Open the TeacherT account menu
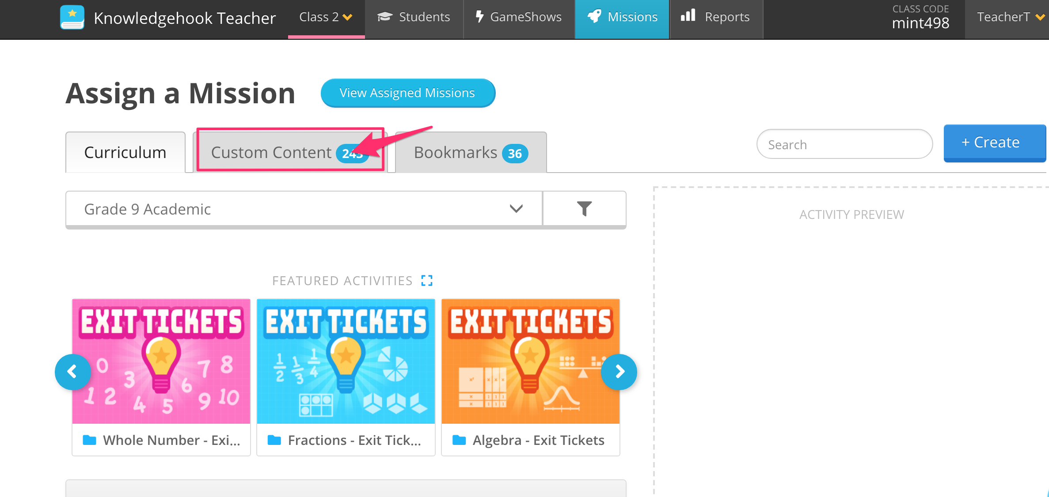Screen dimensions: 1049x497 [x=1010, y=17]
